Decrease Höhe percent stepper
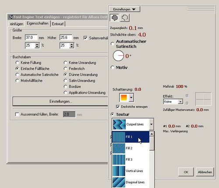The height and width of the screenshot is (188, 219). (72, 47)
